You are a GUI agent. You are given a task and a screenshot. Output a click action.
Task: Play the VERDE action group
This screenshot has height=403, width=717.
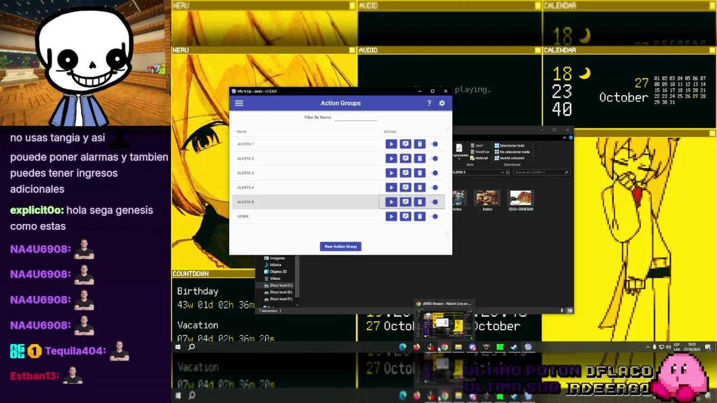tap(391, 217)
